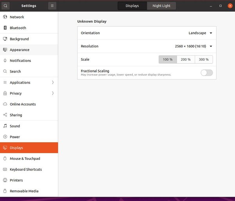The width and height of the screenshot is (235, 201).
Task: Click the Search magnifier icon in sidebar
Action: [5, 71]
